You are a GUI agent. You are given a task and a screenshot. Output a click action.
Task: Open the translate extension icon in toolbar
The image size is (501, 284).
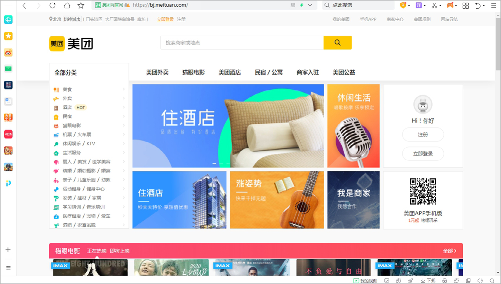tap(419, 5)
